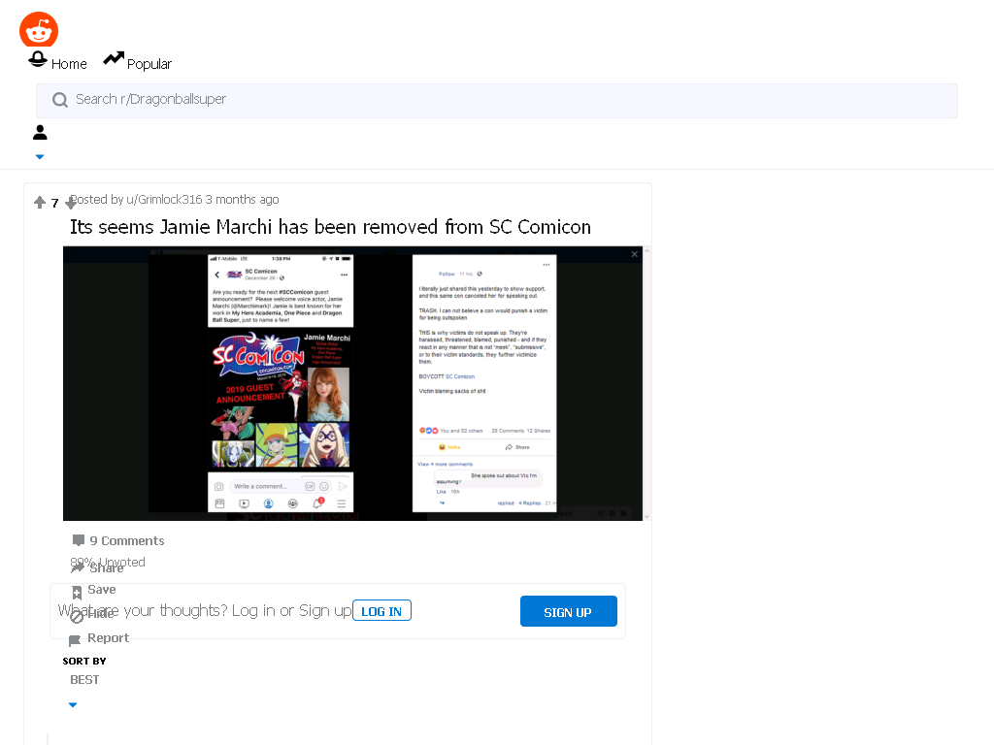The height and width of the screenshot is (745, 994).
Task: Open the post title about SC Comicon
Action: pos(330,227)
